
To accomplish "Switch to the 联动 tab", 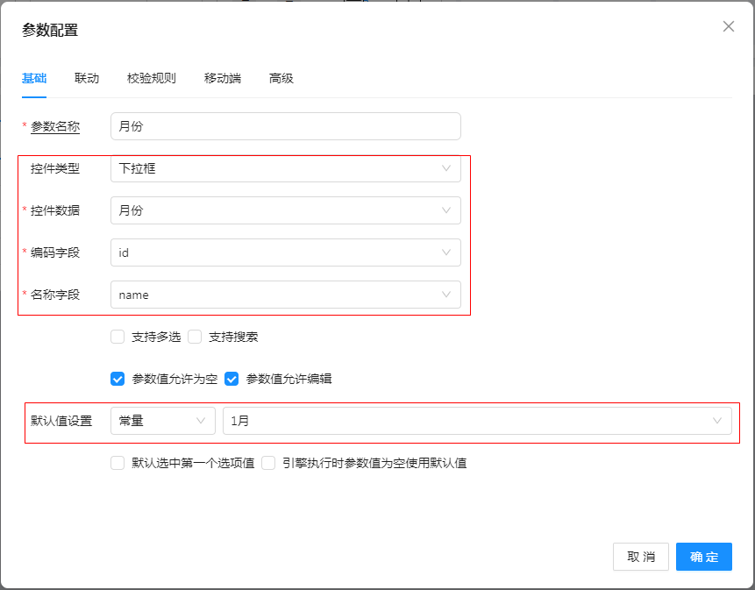I will (x=87, y=78).
